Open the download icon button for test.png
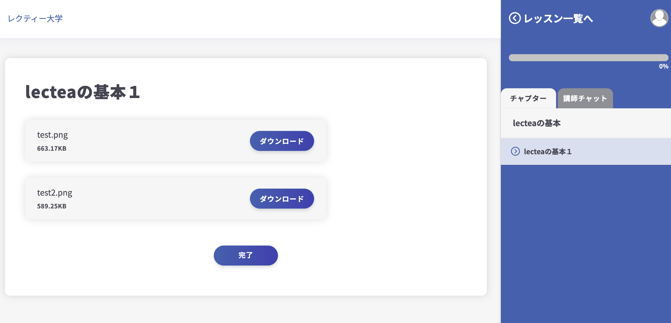This screenshot has height=323, width=671. click(282, 141)
